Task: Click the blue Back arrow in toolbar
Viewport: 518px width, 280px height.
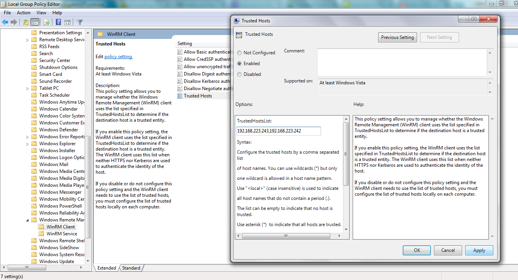Action: coord(5,22)
